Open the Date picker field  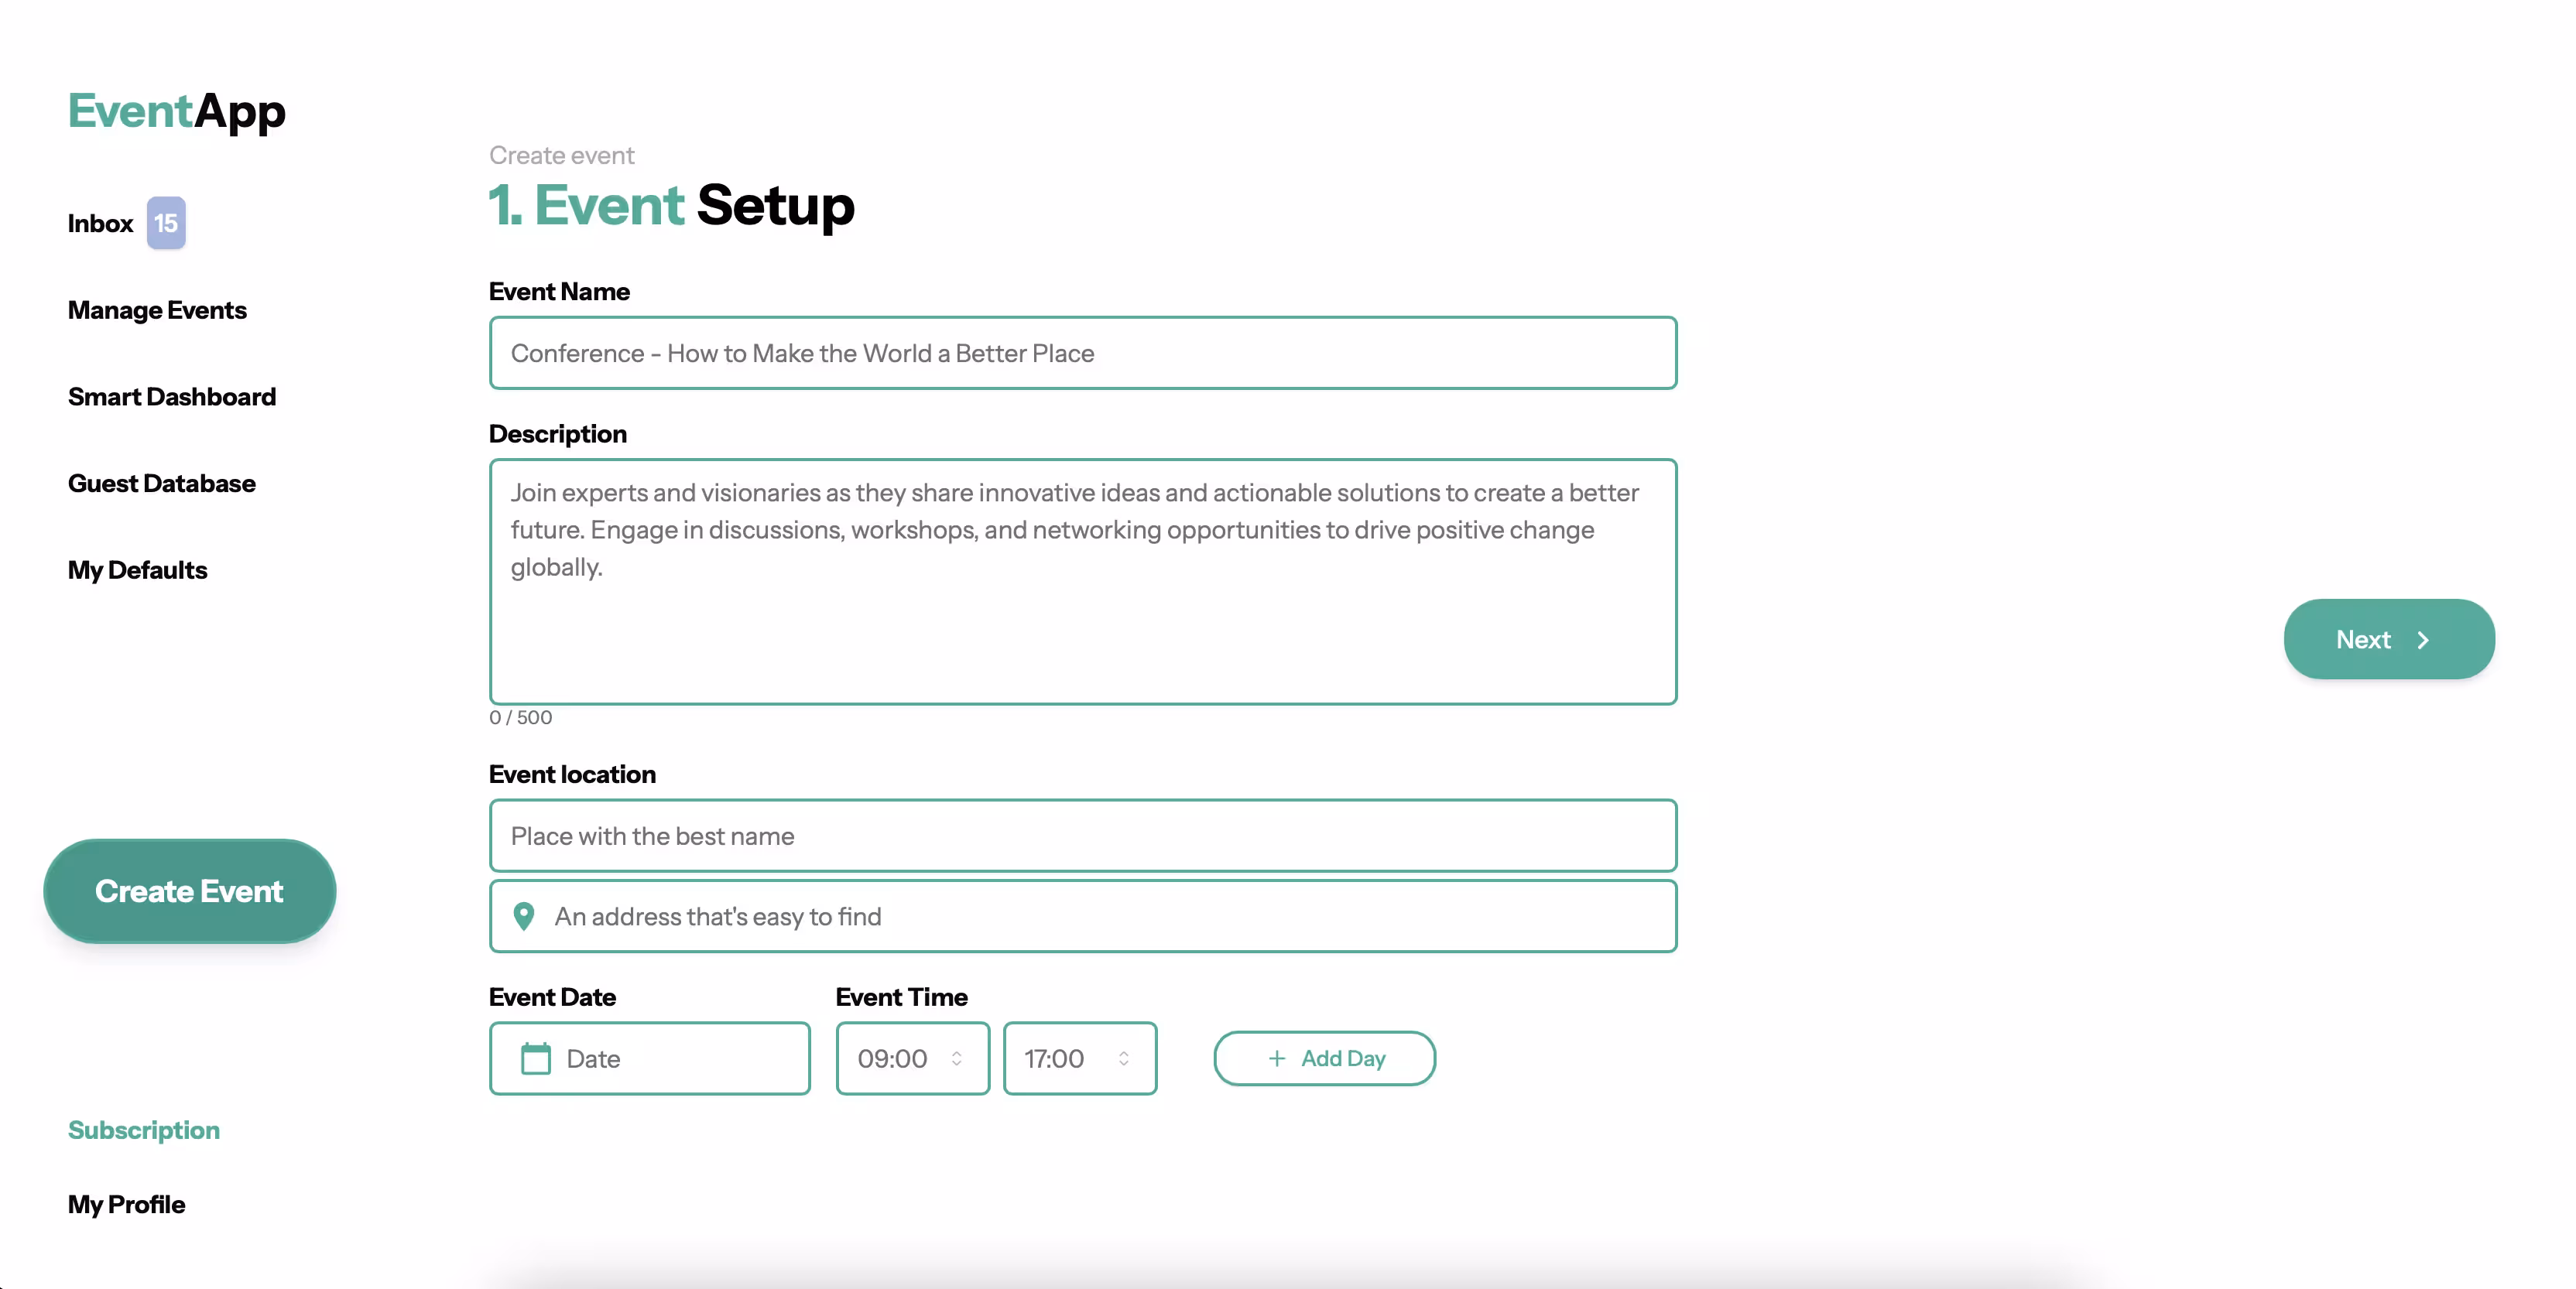tap(649, 1058)
